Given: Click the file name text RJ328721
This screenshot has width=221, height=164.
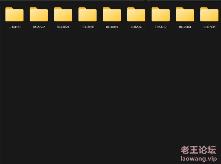Looking at the screenshot, I should coord(63,27).
